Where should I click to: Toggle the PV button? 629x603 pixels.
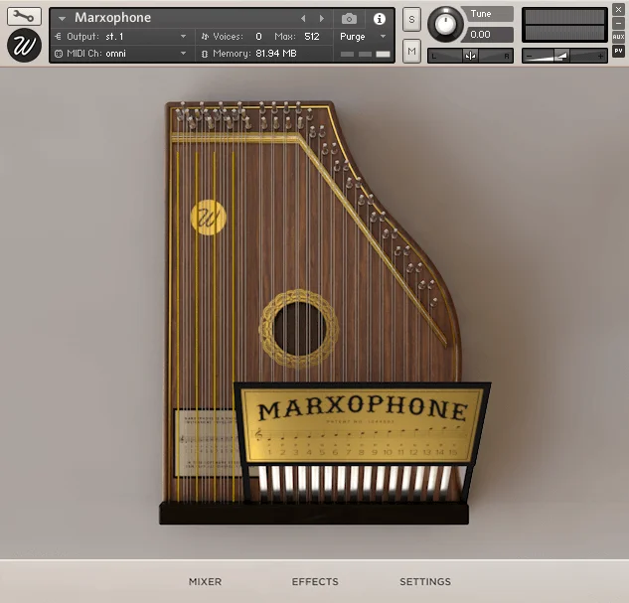click(618, 51)
